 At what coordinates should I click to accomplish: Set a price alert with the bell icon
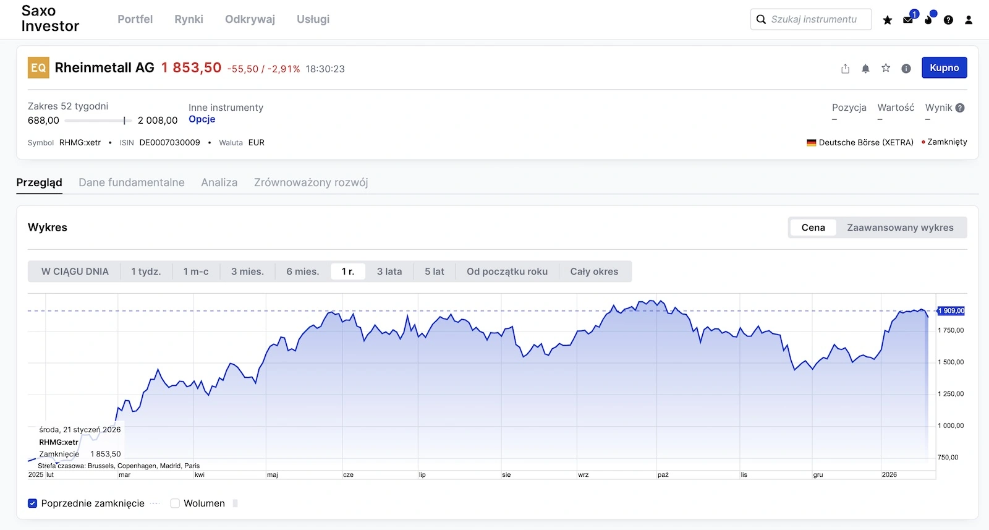(x=865, y=69)
